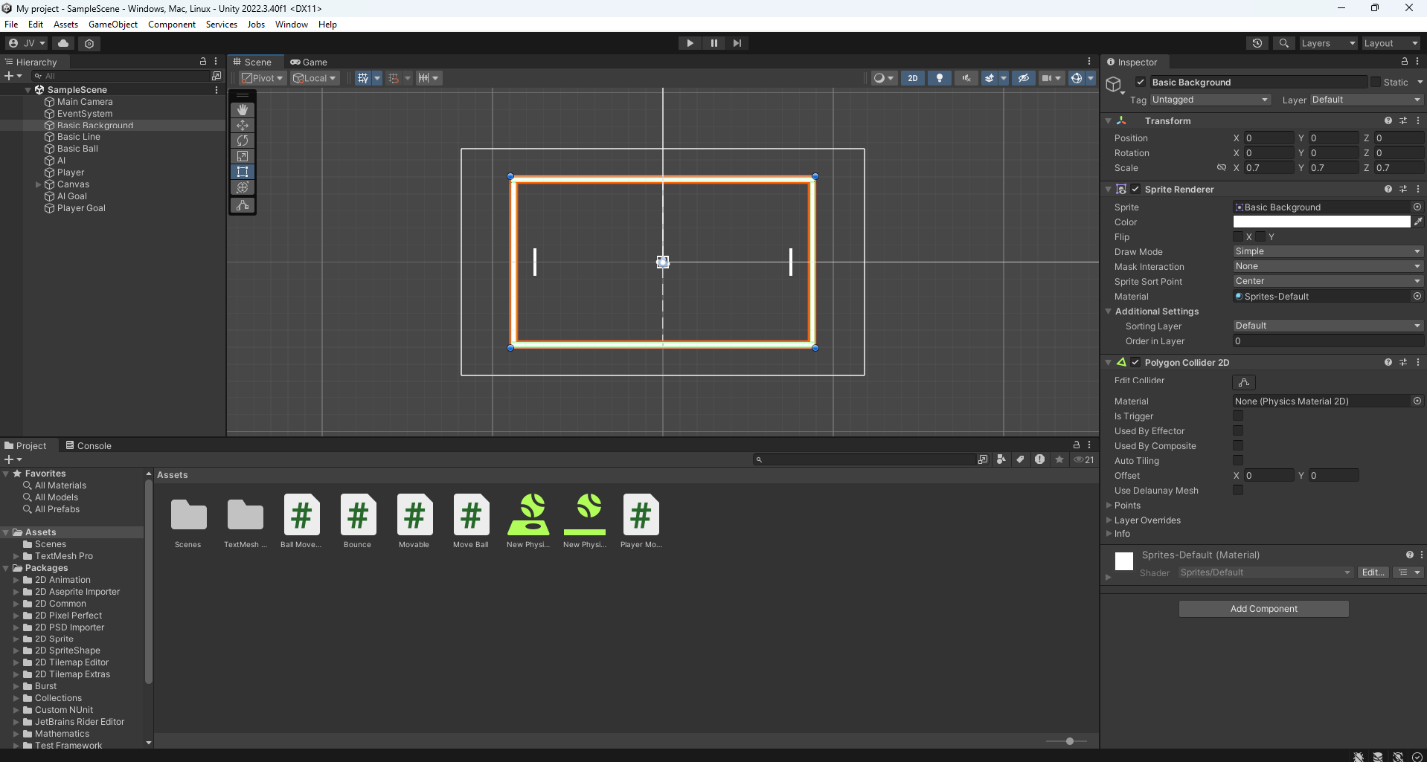The width and height of the screenshot is (1427, 762).
Task: Uncheck the Sprite Renderer enabled checkbox
Action: (x=1136, y=189)
